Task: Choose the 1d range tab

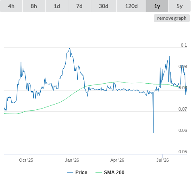Action: pos(57,6)
